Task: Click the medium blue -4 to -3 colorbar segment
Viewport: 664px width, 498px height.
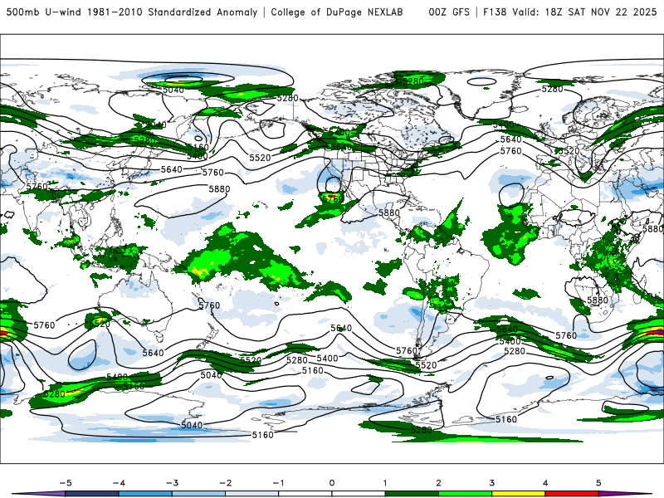Action: pos(145,494)
